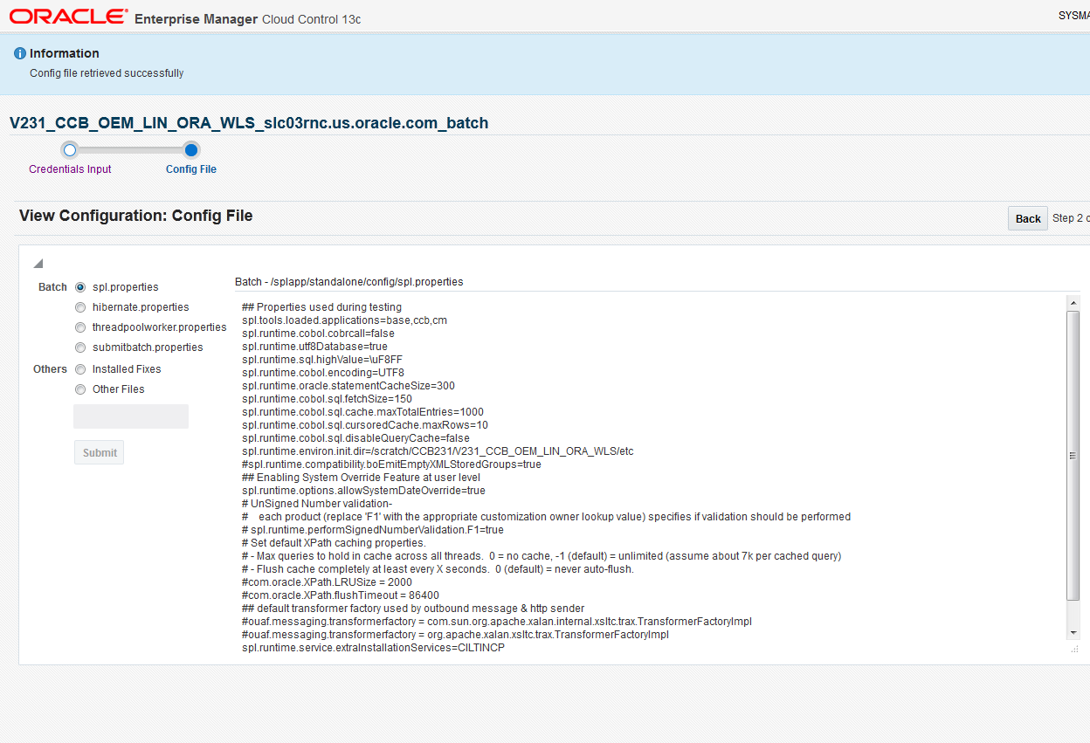This screenshot has width=1090, height=743.
Task: Click the line #com.oracle.XPath.LRUSize = 2000
Action: (x=327, y=582)
